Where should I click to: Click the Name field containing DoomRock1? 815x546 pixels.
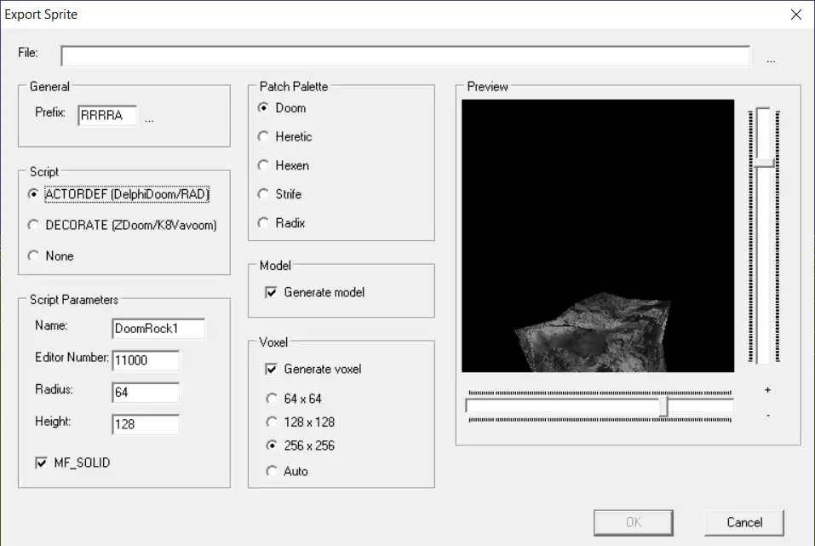click(x=158, y=329)
